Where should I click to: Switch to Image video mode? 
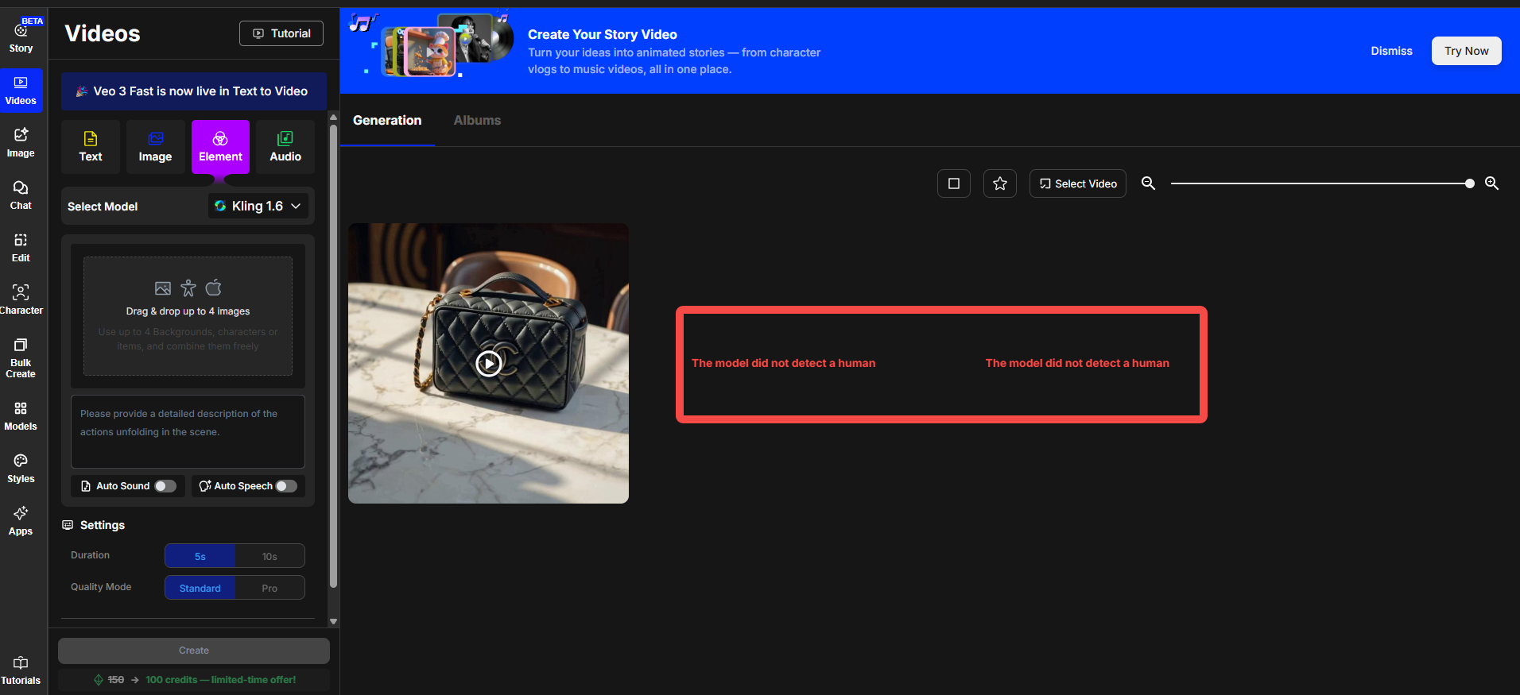click(x=156, y=147)
